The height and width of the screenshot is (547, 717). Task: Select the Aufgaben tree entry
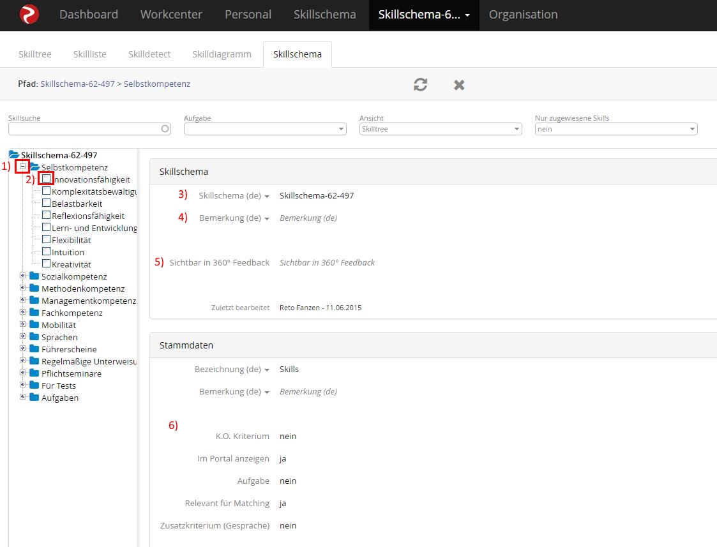pyautogui.click(x=60, y=398)
